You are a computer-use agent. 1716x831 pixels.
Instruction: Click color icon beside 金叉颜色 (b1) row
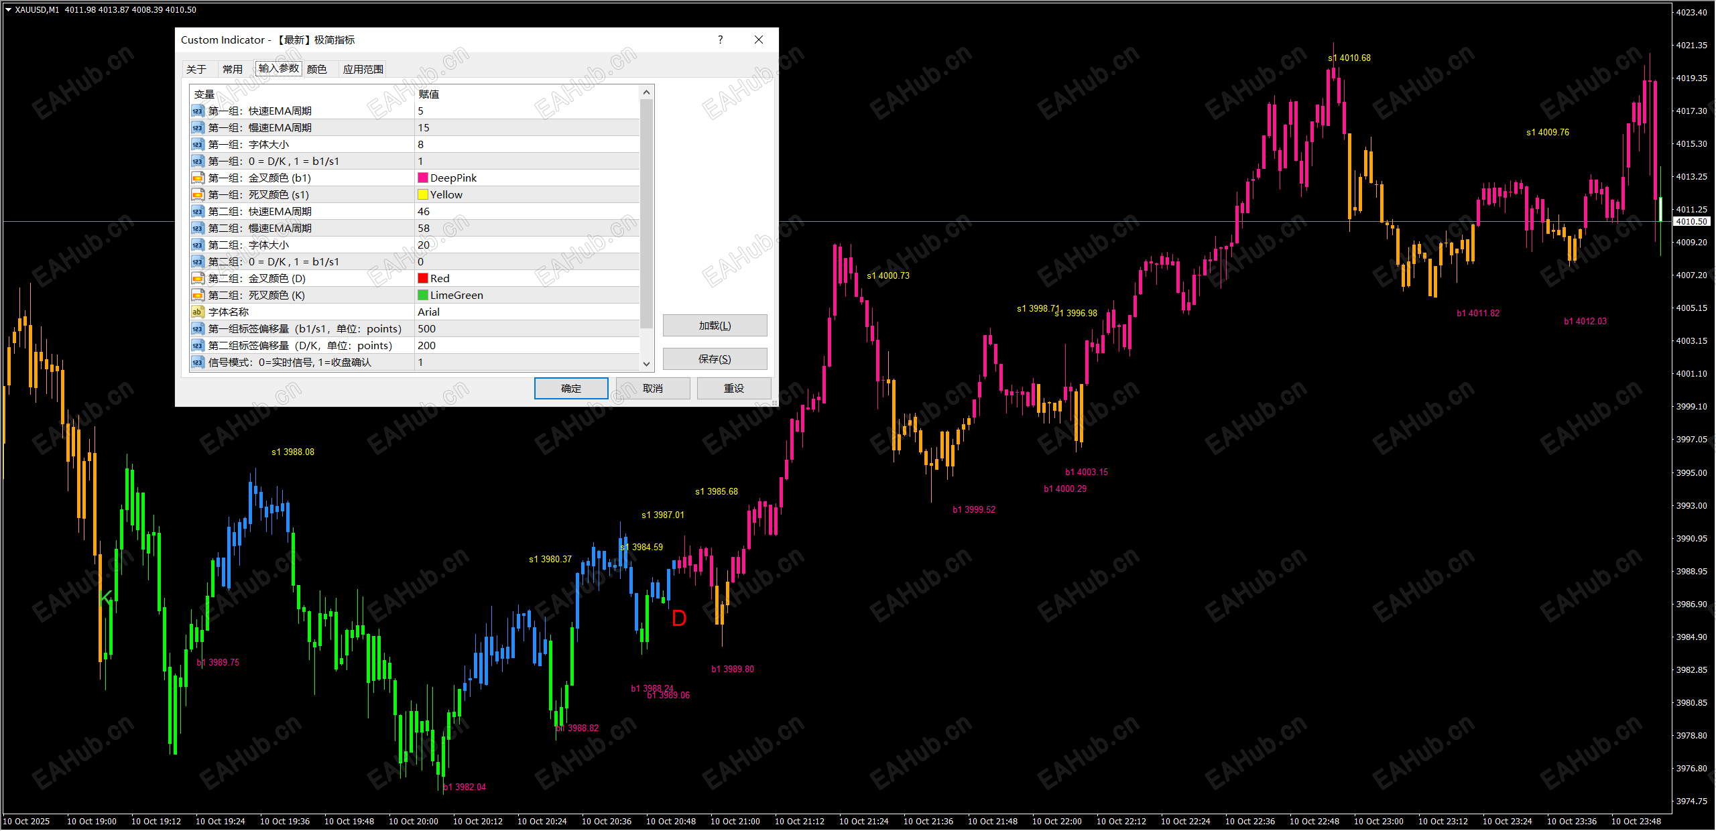pos(198,178)
